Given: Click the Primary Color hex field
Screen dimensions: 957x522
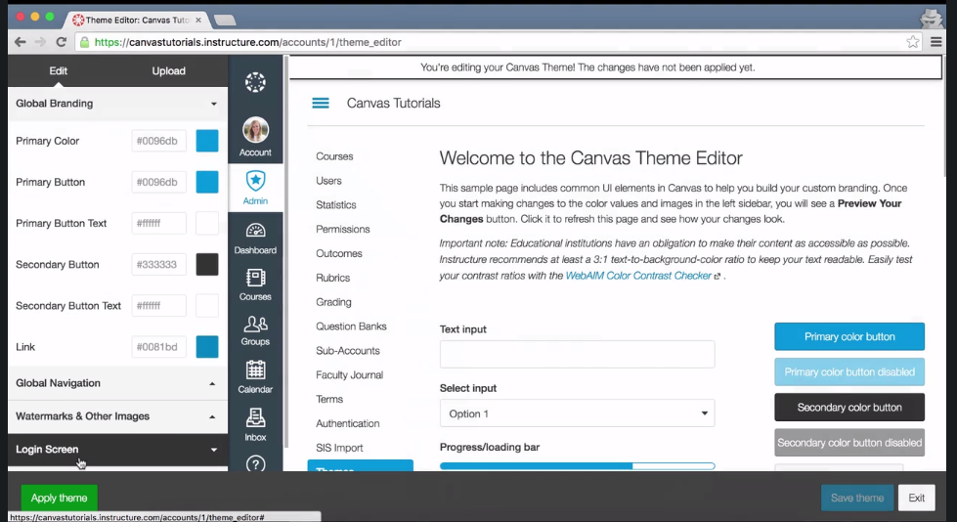Looking at the screenshot, I should (x=158, y=141).
